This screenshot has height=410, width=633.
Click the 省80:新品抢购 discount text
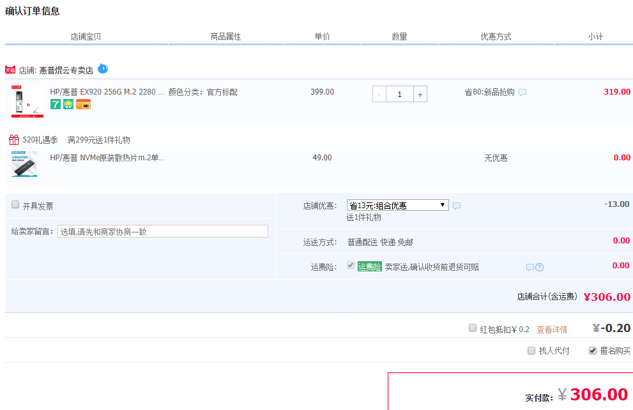pyautogui.click(x=489, y=93)
